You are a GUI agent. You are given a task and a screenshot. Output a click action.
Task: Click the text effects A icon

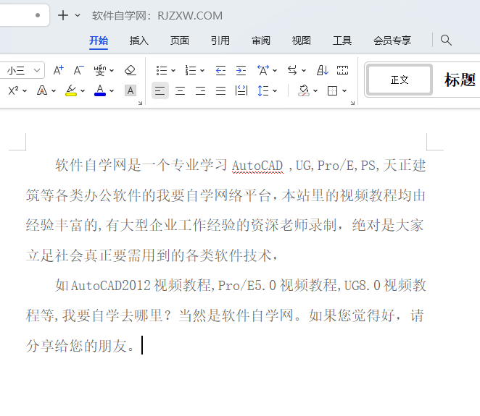point(42,90)
